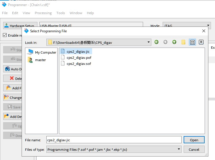
Task: Click the Stop button in Programmer
Action: pyautogui.click(x=13, y=59)
